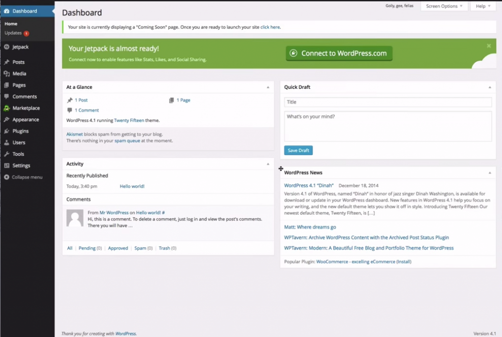Open the Akismet link
The width and height of the screenshot is (502, 337).
[x=75, y=134]
